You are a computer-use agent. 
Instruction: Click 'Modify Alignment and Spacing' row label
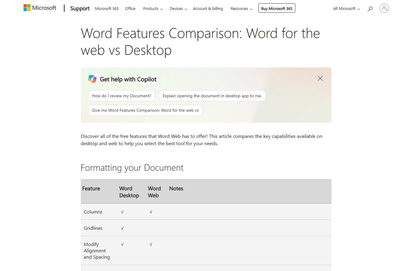pyautogui.click(x=97, y=250)
